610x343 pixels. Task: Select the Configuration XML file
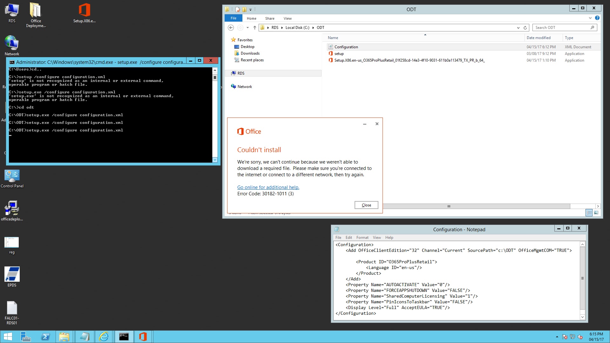point(464,47)
